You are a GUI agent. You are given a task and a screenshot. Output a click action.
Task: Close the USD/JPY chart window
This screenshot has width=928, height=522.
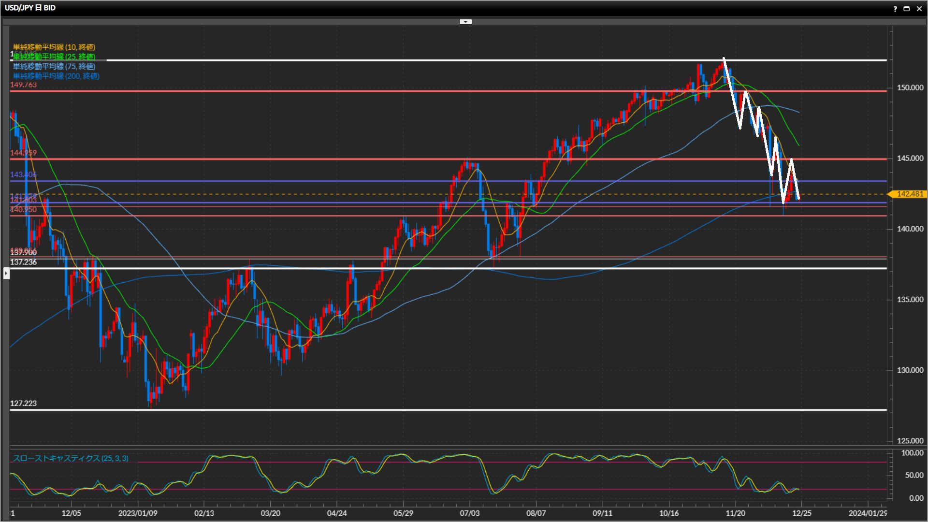click(919, 9)
